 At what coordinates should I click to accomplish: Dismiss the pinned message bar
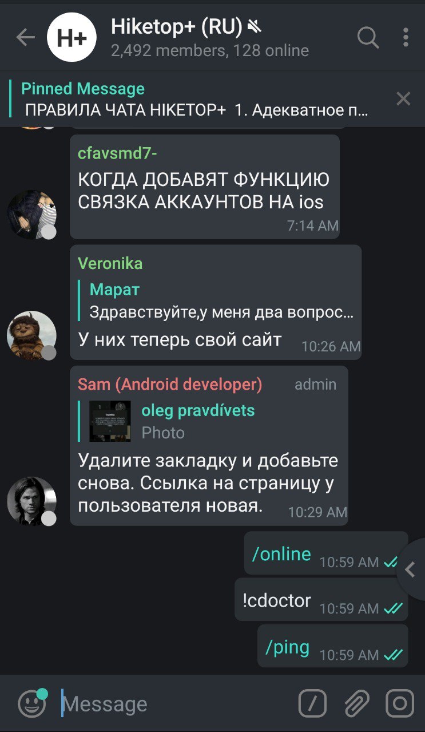[x=403, y=99]
